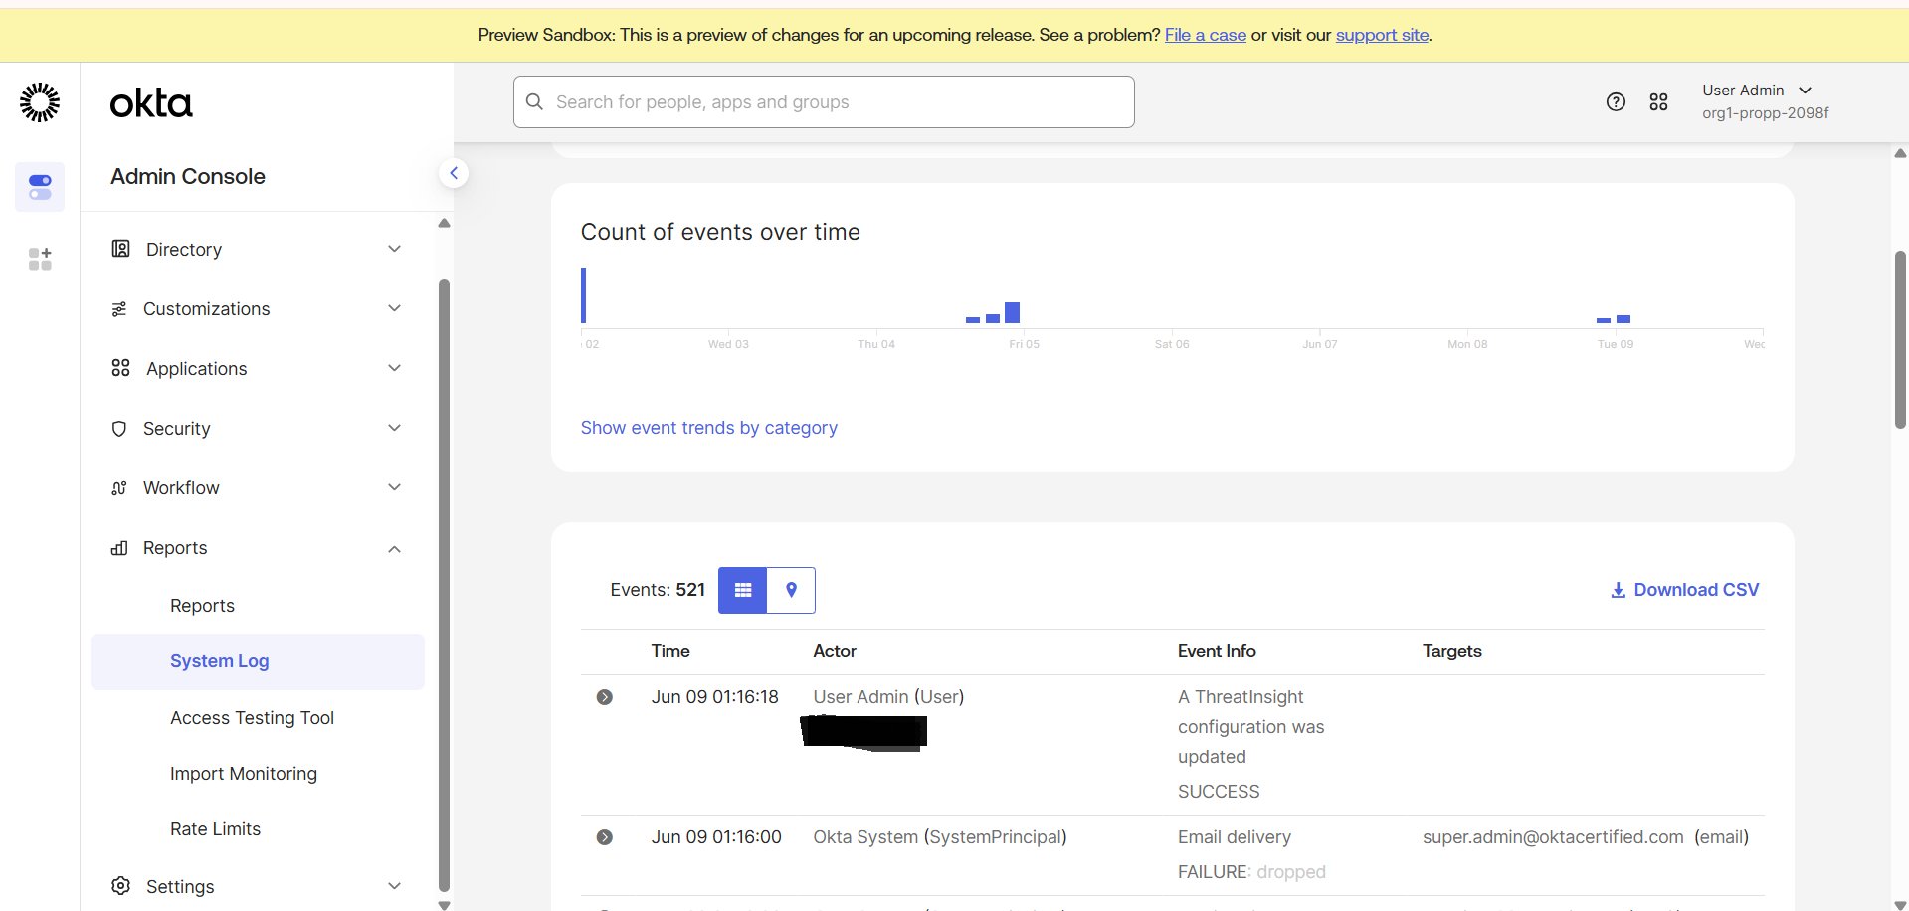The image size is (1909, 911).
Task: Click the Workflow icon in sidebar
Action: click(119, 488)
